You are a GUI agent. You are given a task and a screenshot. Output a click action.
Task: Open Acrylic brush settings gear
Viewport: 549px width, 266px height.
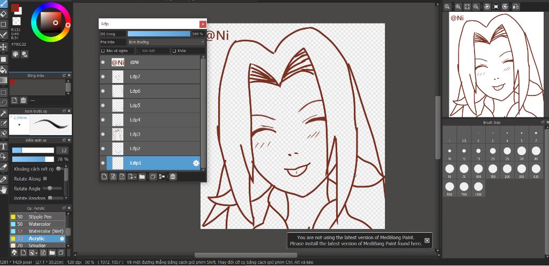click(x=62, y=239)
